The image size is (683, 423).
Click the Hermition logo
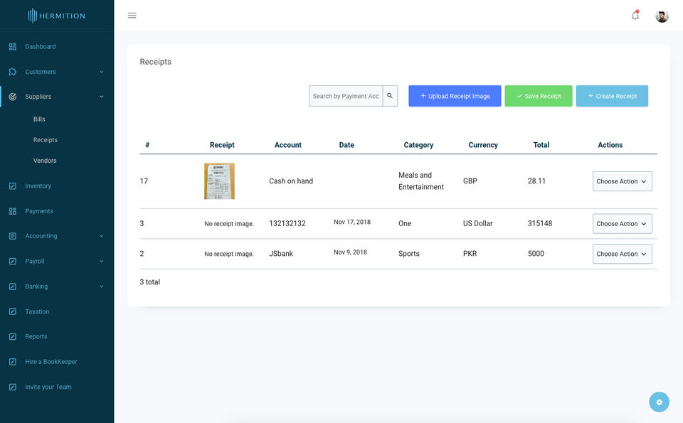[x=57, y=16]
